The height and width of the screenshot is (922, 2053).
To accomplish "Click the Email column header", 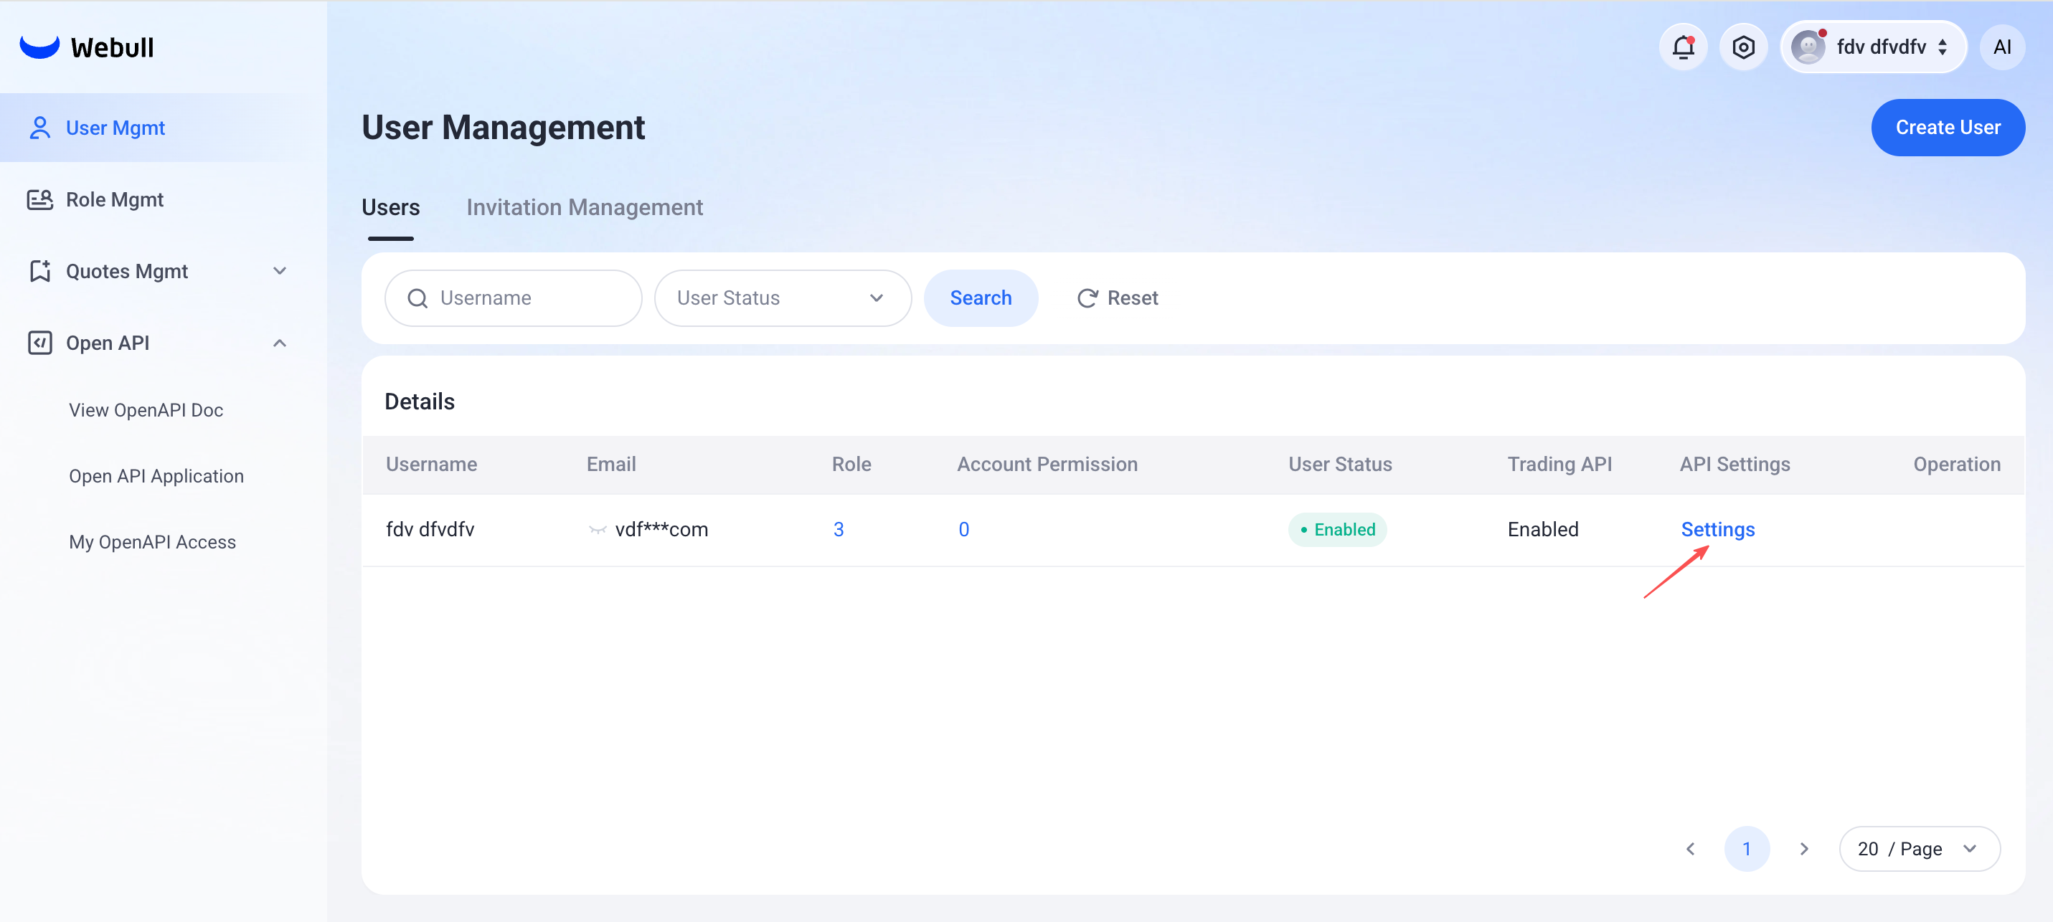I will (x=611, y=465).
